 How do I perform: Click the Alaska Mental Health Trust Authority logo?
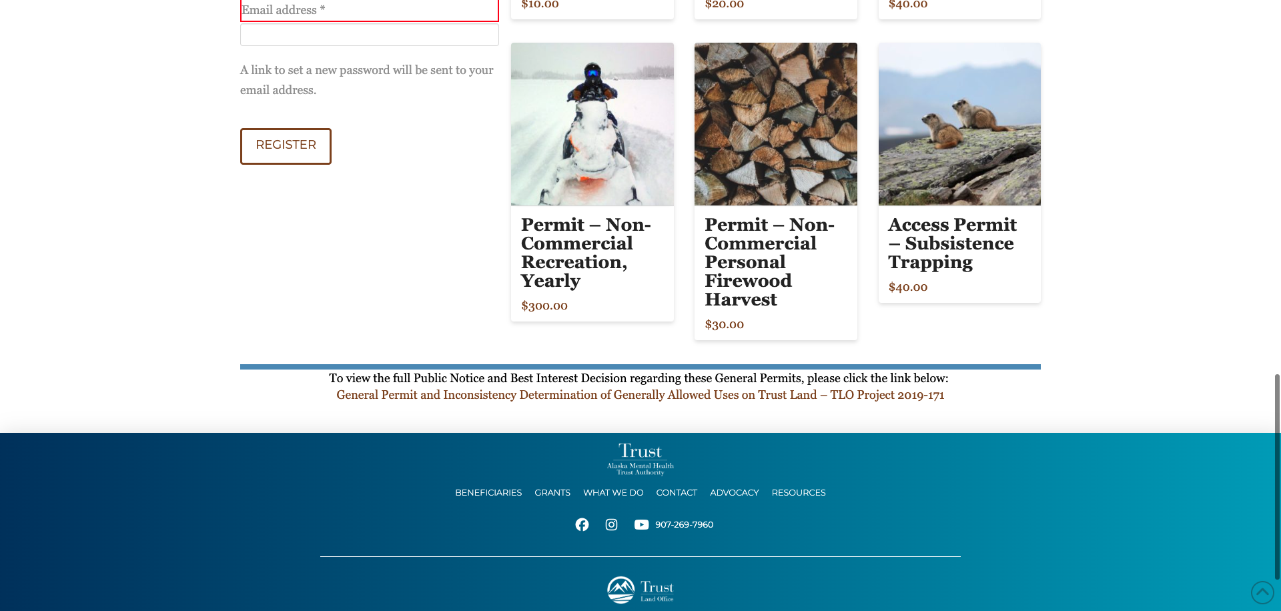coord(640,459)
